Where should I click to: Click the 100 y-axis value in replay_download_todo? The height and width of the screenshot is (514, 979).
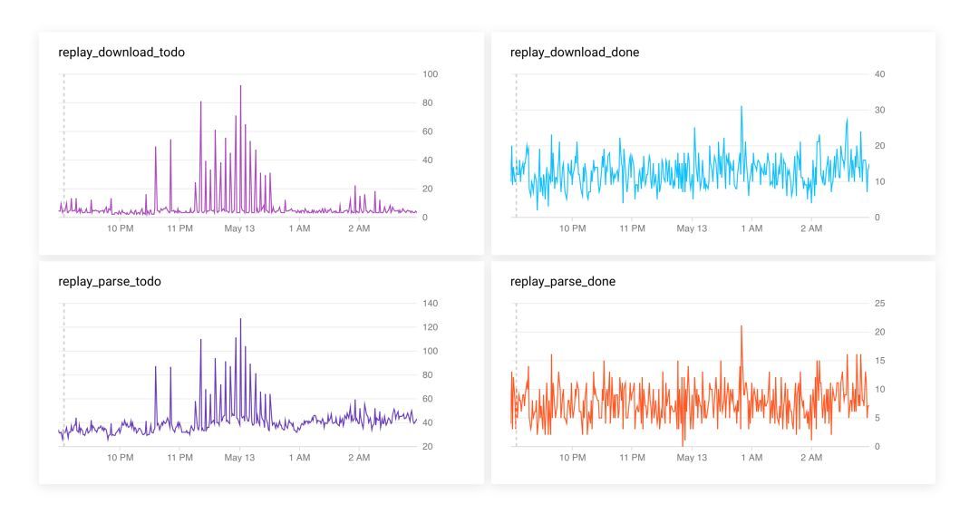tap(431, 74)
